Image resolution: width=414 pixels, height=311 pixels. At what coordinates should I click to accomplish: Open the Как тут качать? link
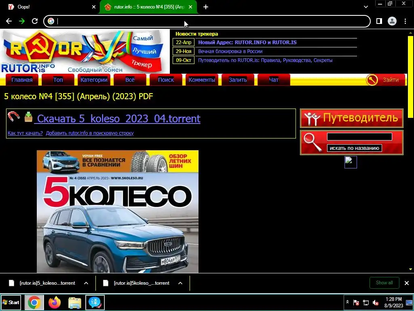[25, 133]
